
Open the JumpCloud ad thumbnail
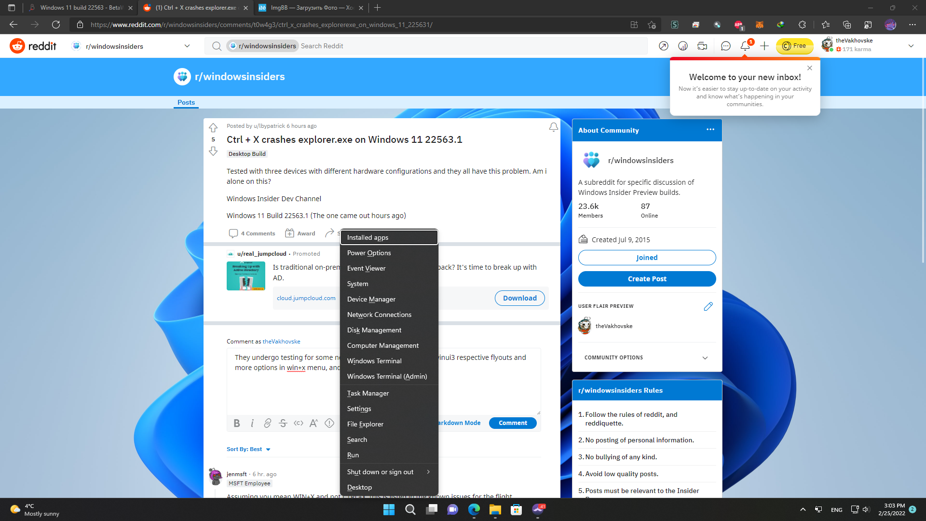coord(246,276)
